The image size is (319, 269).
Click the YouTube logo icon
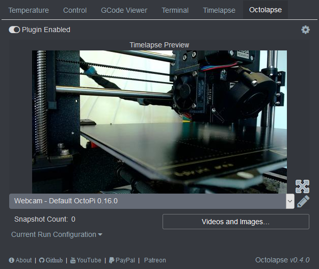pyautogui.click(x=73, y=260)
